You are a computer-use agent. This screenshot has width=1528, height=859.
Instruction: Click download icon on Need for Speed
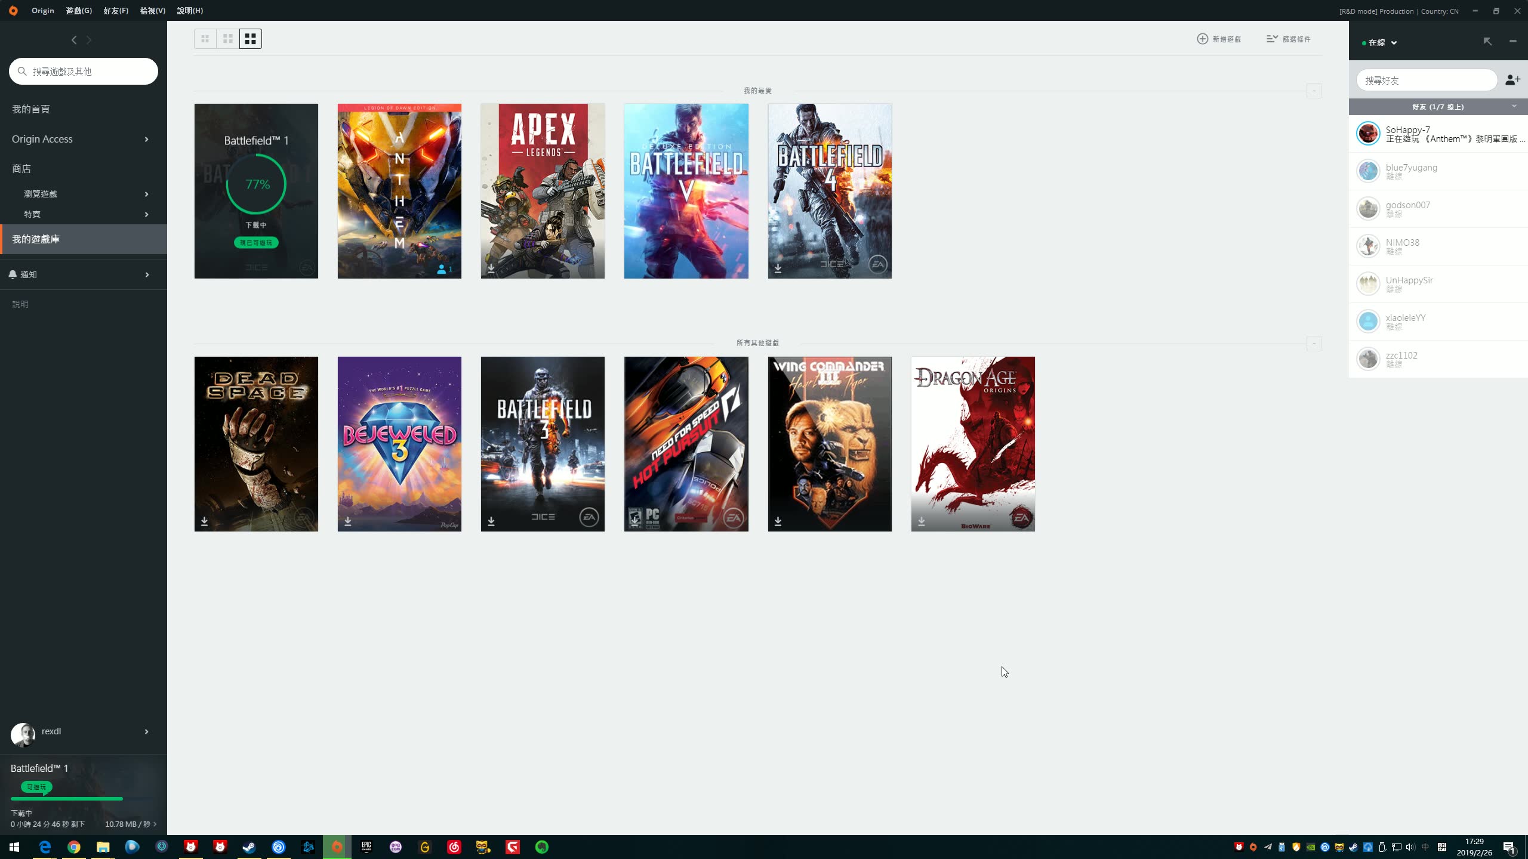tap(634, 522)
